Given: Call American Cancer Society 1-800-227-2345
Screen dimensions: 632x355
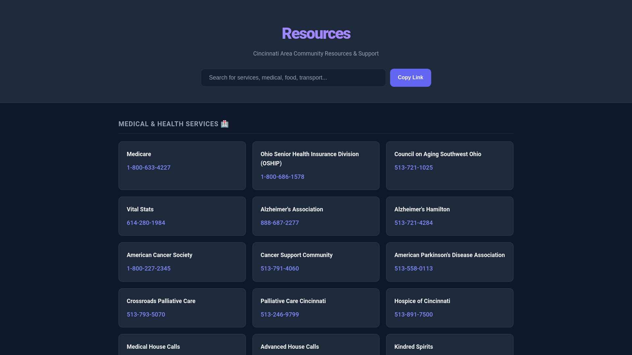Looking at the screenshot, I should click(148, 269).
